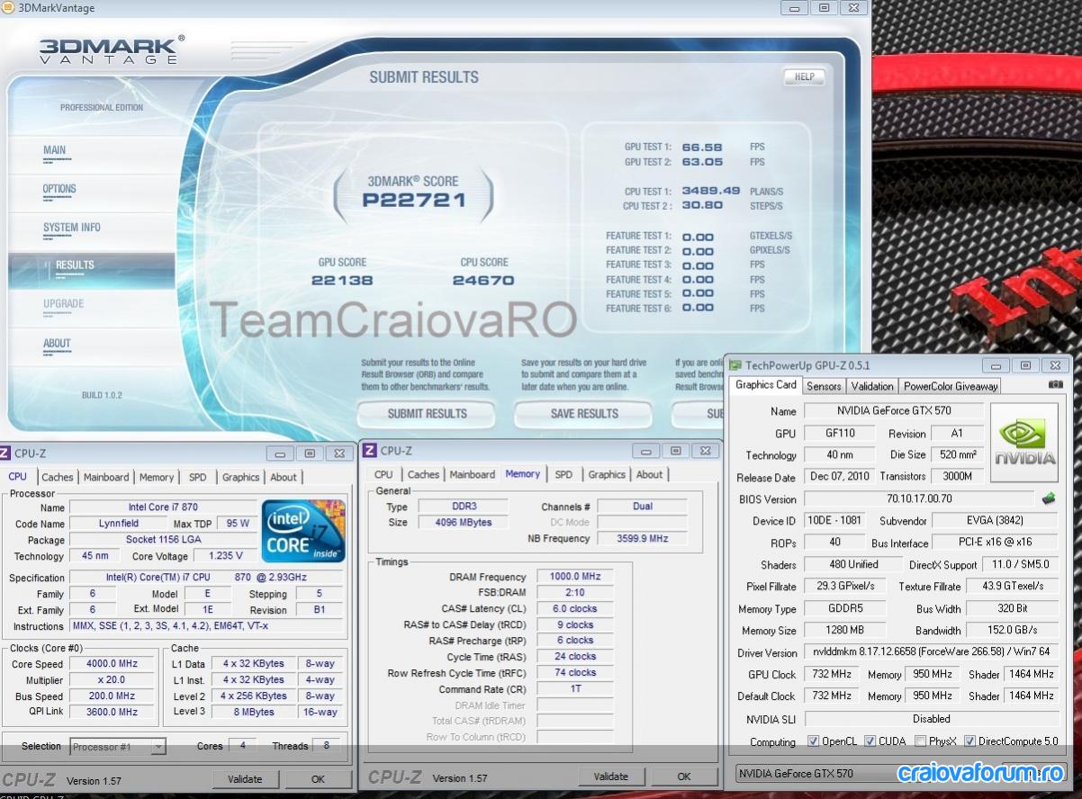Click the Release Date value Dec 07, 2010
The height and width of the screenshot is (799, 1082).
pos(840,477)
